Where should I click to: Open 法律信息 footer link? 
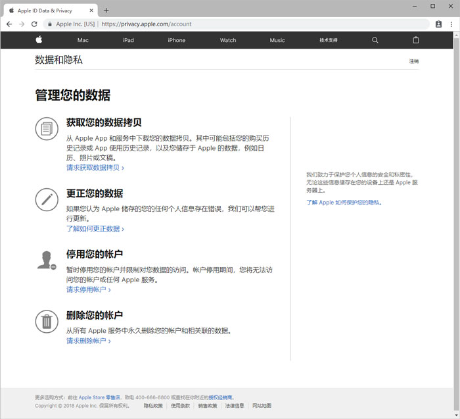235,406
